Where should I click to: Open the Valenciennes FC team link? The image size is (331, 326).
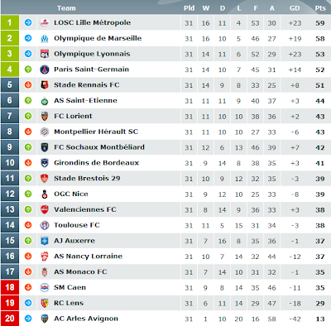(85, 209)
